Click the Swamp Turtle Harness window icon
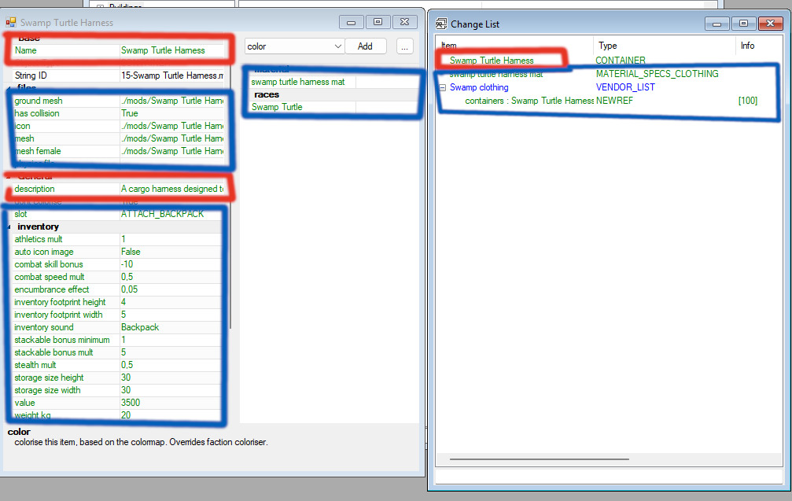 click(x=10, y=22)
